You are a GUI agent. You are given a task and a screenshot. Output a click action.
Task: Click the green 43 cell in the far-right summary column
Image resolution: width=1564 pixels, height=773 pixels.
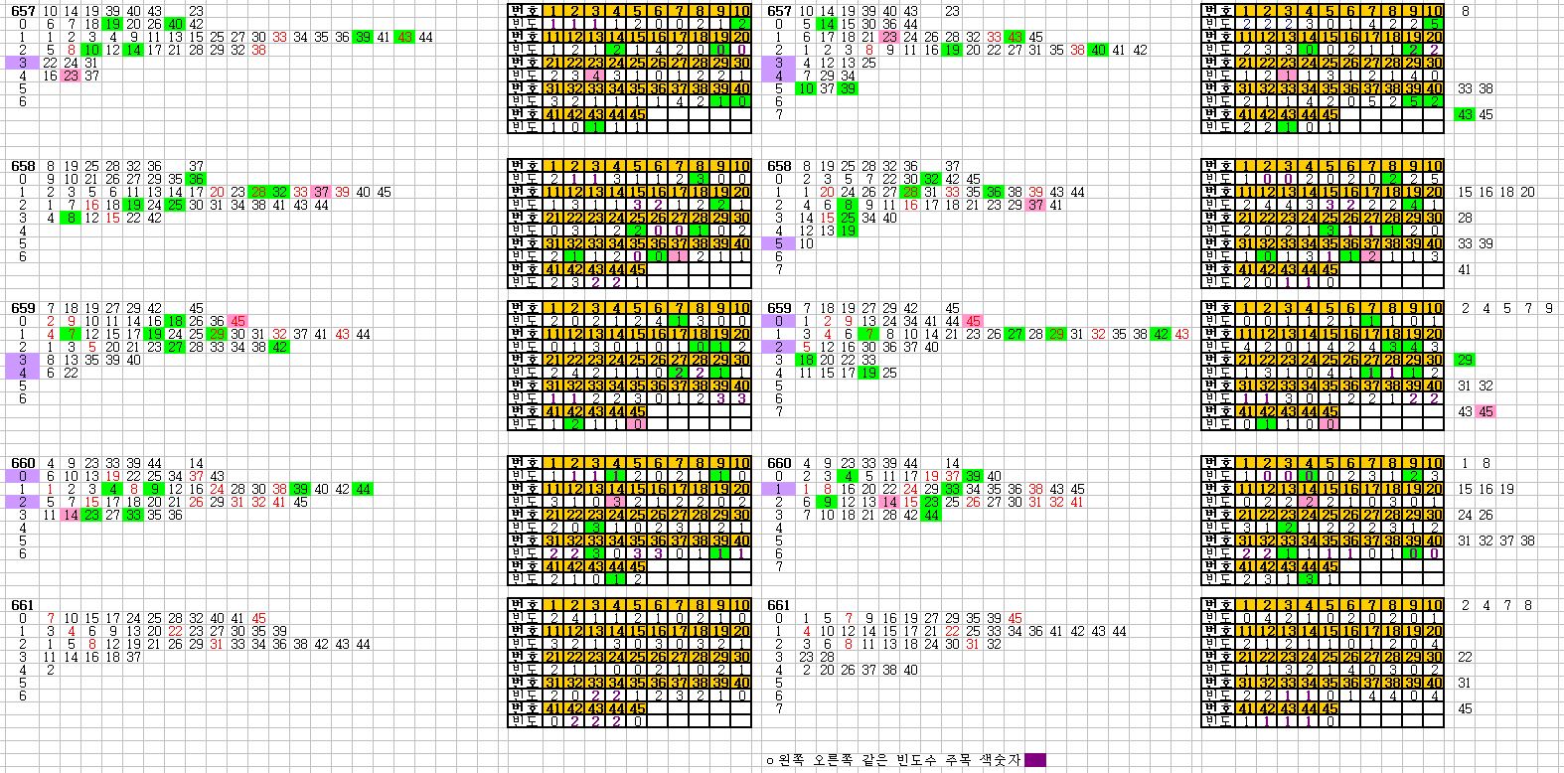[x=1465, y=114]
